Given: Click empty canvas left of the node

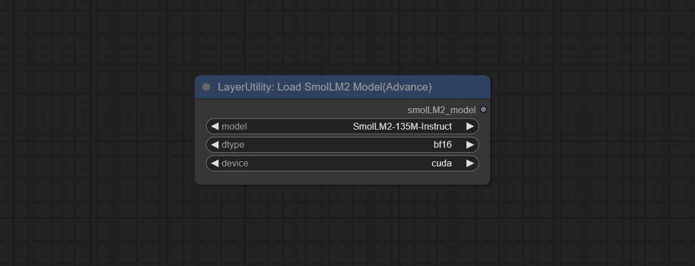Looking at the screenshot, I should pyautogui.click(x=96, y=130).
